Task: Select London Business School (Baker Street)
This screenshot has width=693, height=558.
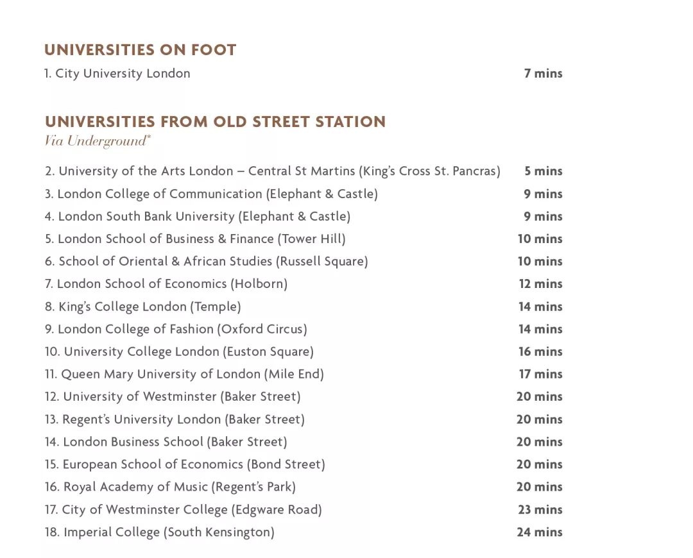Action: (166, 443)
